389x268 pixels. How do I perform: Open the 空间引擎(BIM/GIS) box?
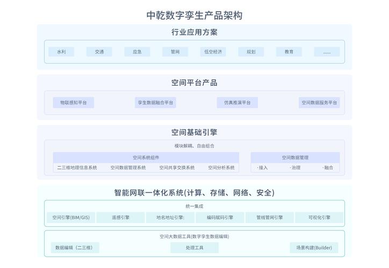71,218
